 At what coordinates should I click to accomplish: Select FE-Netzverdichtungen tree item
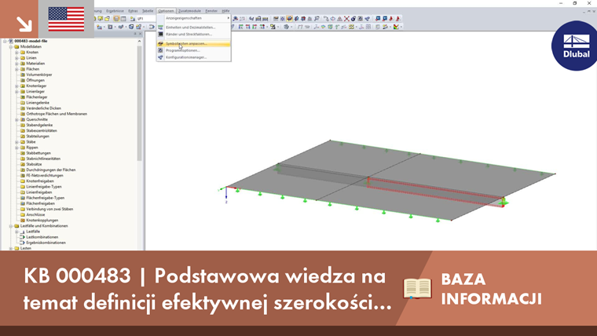pos(45,175)
